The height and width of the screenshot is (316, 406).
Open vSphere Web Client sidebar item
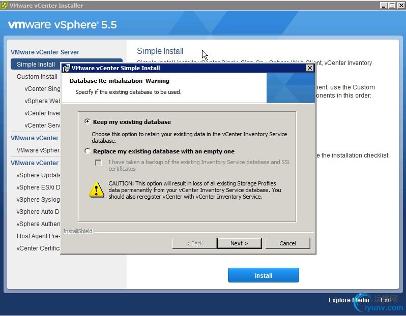pos(42,101)
